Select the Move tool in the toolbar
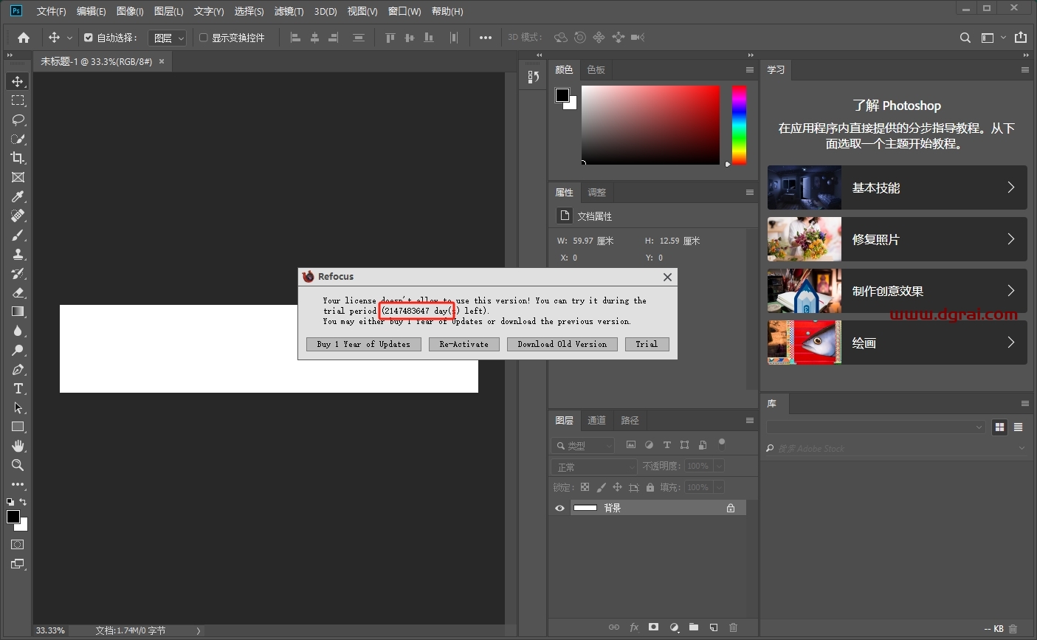 tap(18, 81)
